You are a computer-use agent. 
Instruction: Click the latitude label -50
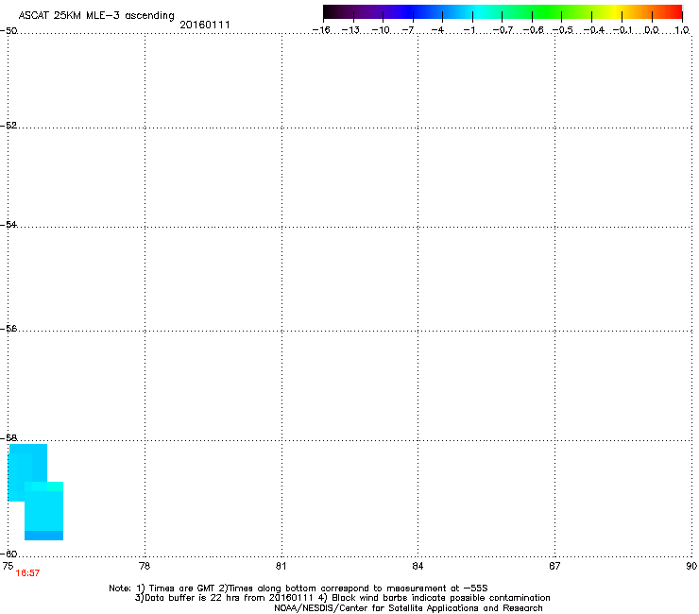[x=9, y=31]
